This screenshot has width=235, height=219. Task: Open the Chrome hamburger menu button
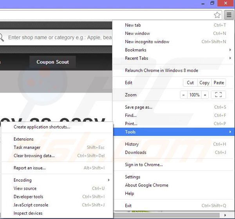point(229,15)
